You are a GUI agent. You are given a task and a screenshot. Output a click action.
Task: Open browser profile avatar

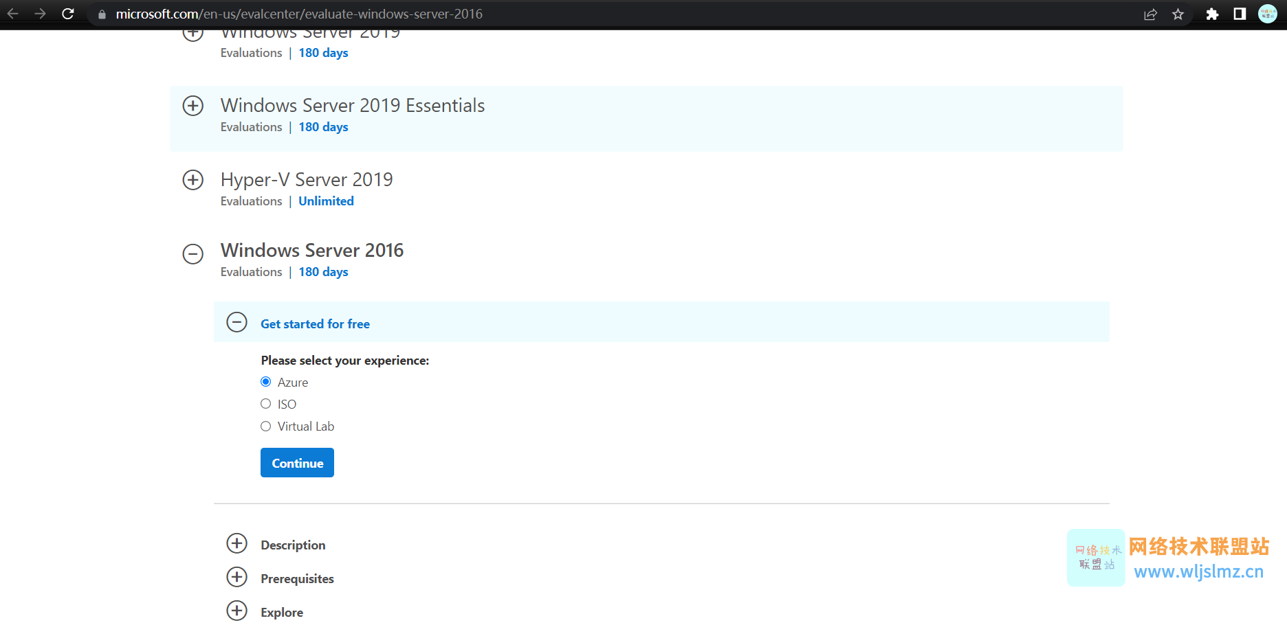pyautogui.click(x=1268, y=14)
